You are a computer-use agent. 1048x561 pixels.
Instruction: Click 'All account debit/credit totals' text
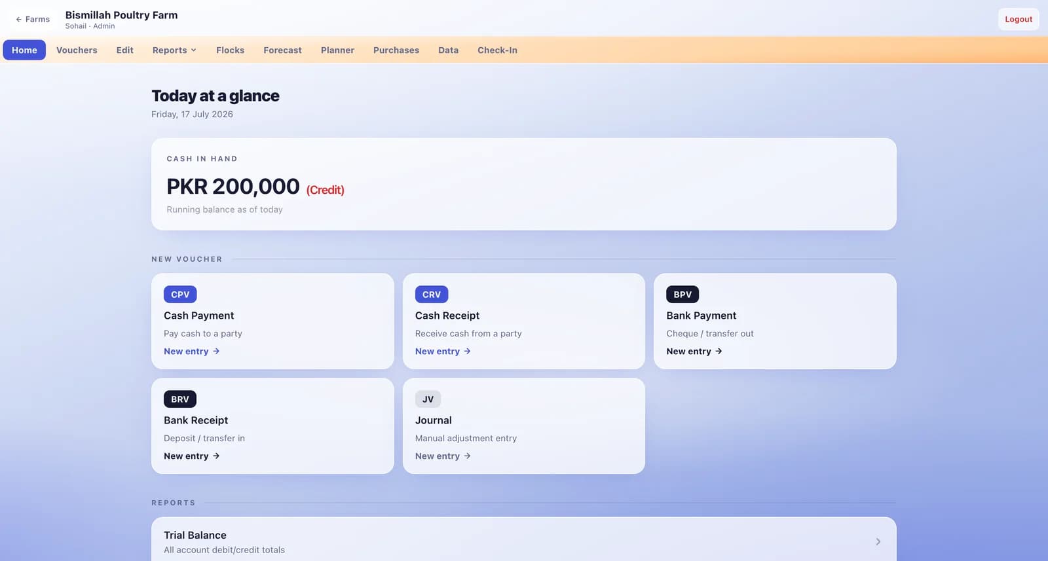point(224,550)
